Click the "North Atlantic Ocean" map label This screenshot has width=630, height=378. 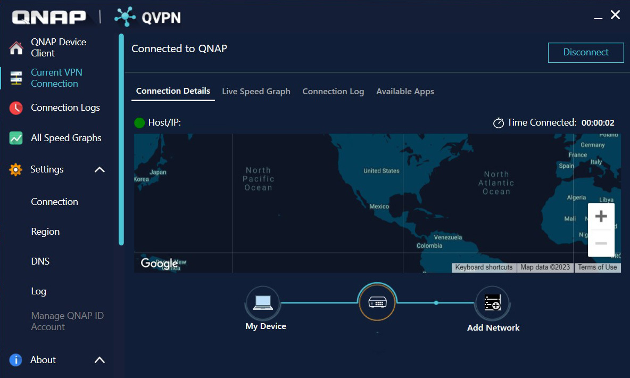pyautogui.click(x=496, y=183)
